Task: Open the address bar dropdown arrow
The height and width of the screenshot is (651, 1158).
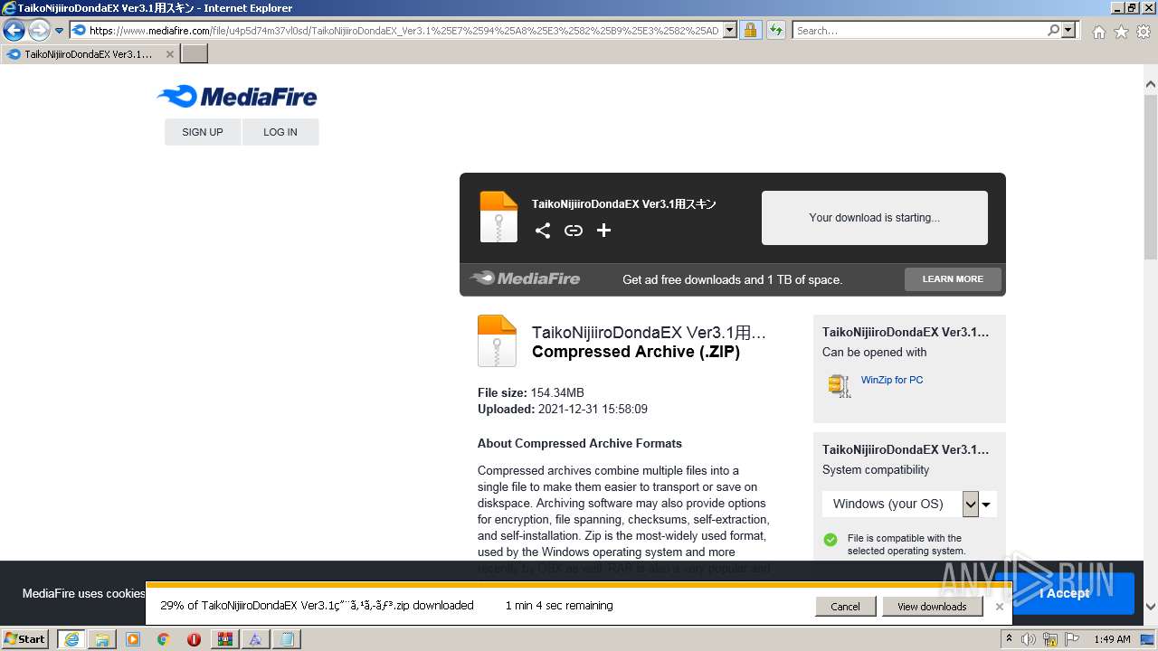Action: point(730,30)
